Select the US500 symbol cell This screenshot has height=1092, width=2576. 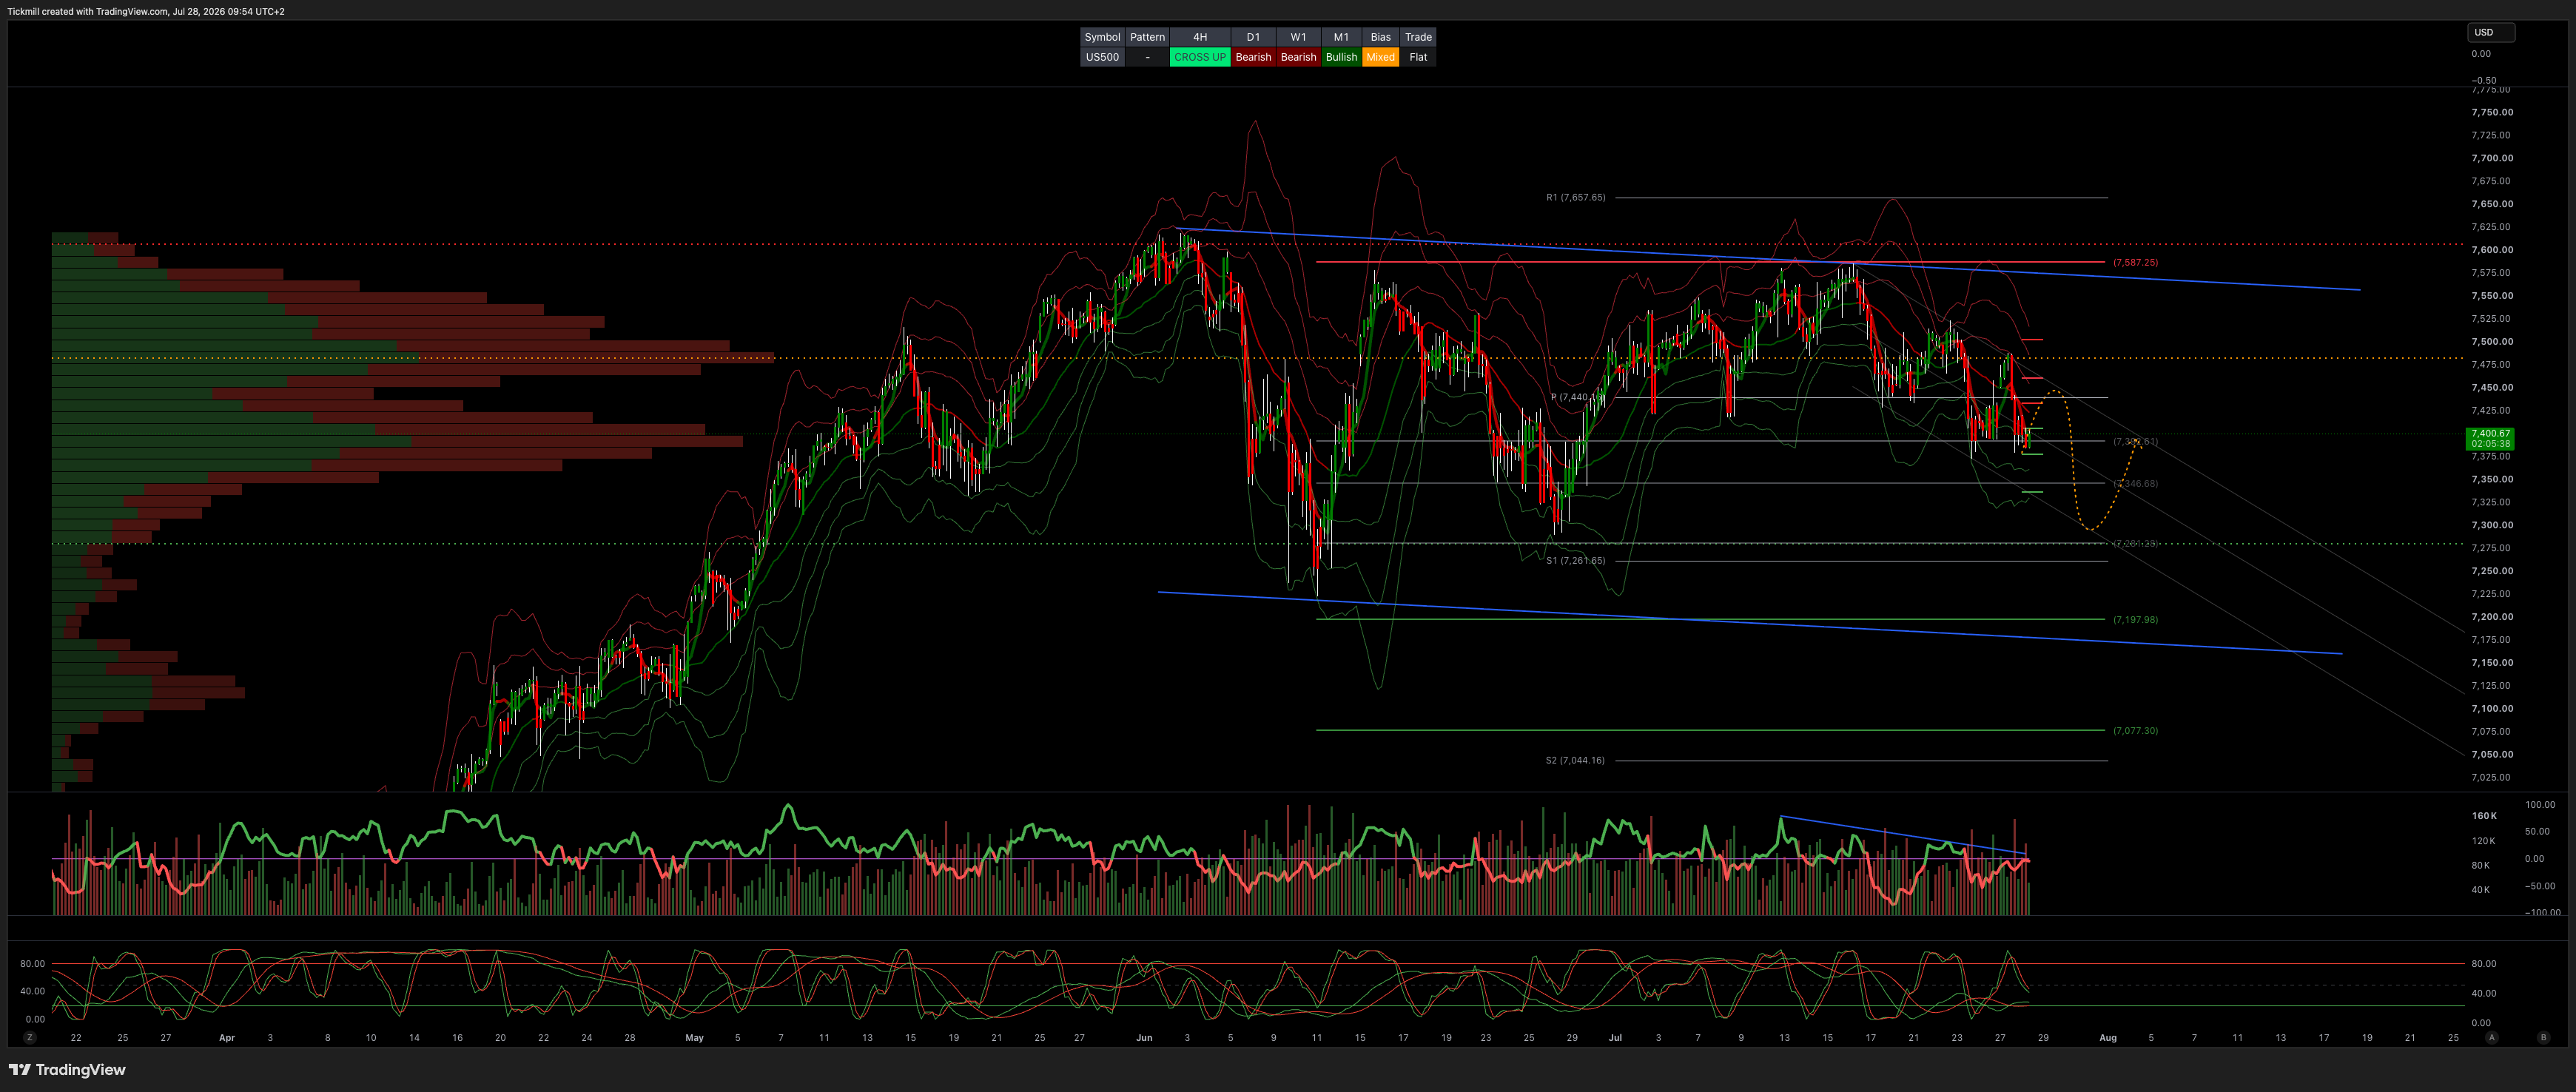point(1102,57)
